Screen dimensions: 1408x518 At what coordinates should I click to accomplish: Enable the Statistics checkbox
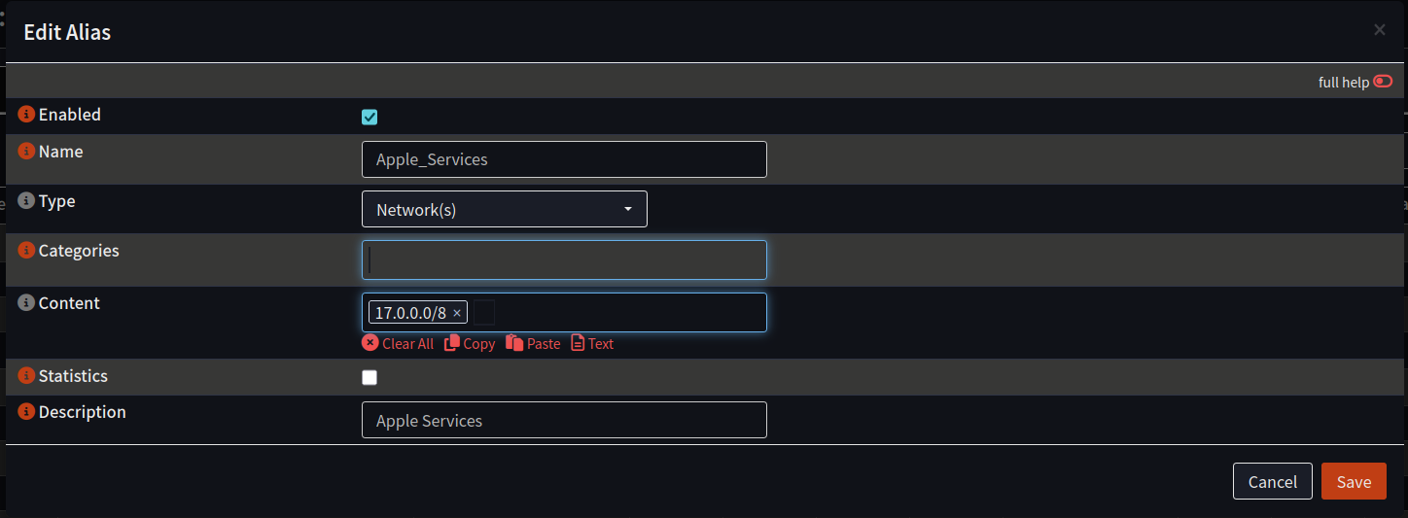[x=370, y=378]
